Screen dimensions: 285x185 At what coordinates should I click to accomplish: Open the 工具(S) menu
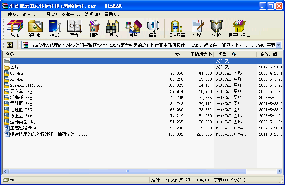point(49,14)
